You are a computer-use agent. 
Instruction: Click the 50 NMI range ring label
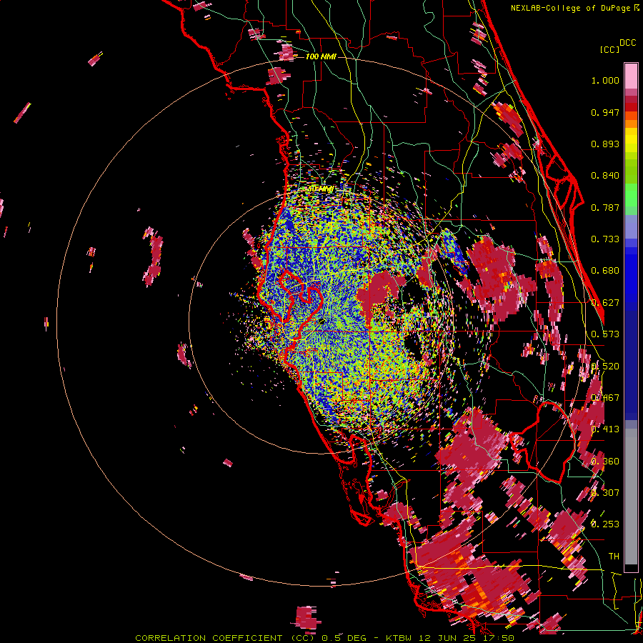(x=321, y=189)
